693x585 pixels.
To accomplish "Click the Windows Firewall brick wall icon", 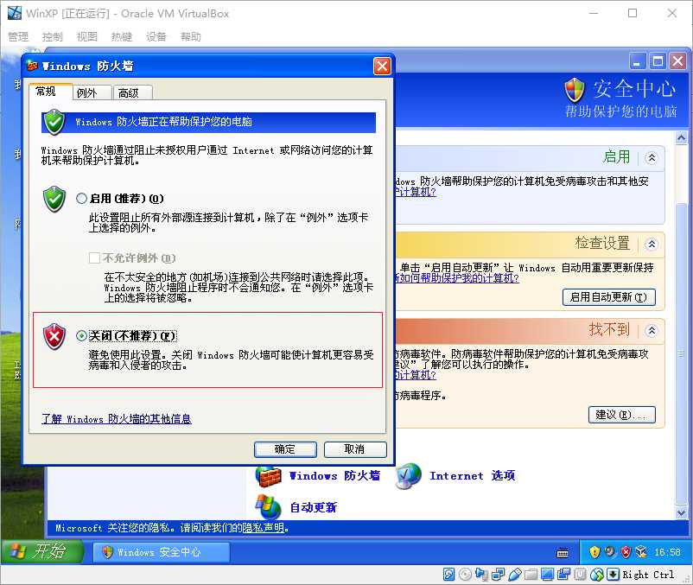I will (x=268, y=476).
